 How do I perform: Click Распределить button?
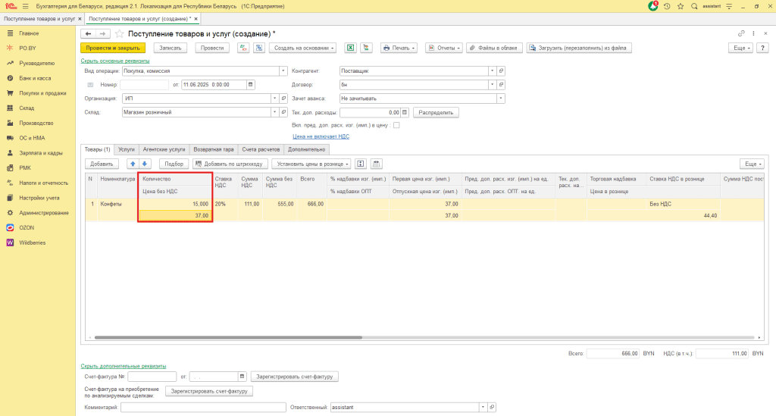click(x=436, y=112)
